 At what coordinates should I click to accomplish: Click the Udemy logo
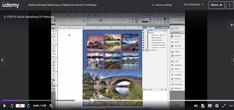pos(11,5)
